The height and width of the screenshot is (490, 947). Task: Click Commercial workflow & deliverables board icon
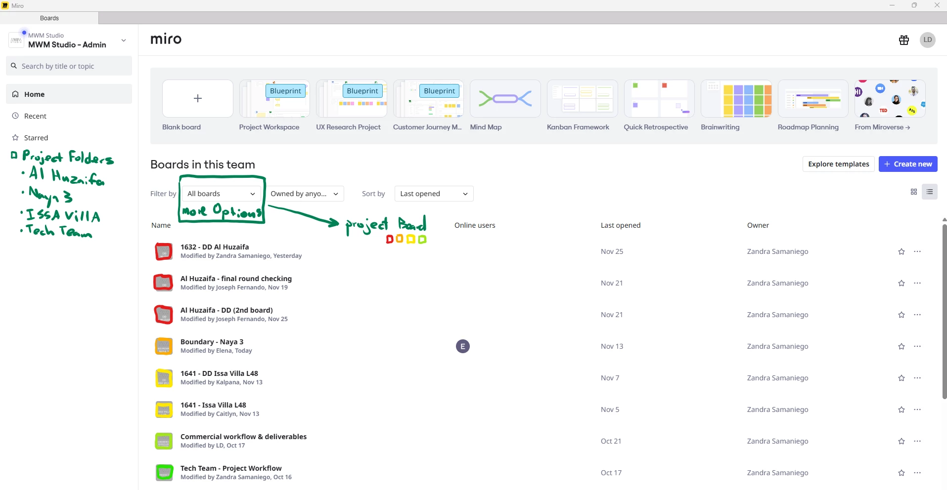click(164, 441)
